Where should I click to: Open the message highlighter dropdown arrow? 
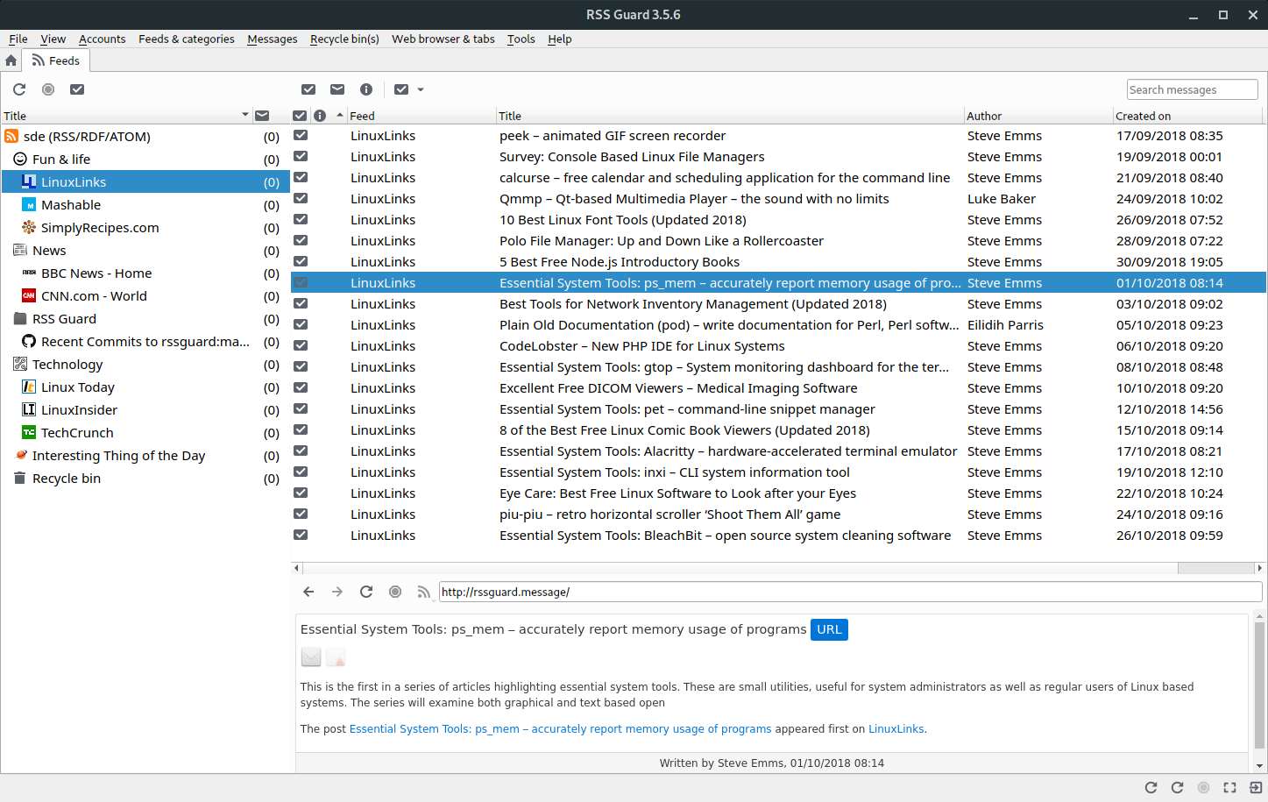pyautogui.click(x=421, y=89)
